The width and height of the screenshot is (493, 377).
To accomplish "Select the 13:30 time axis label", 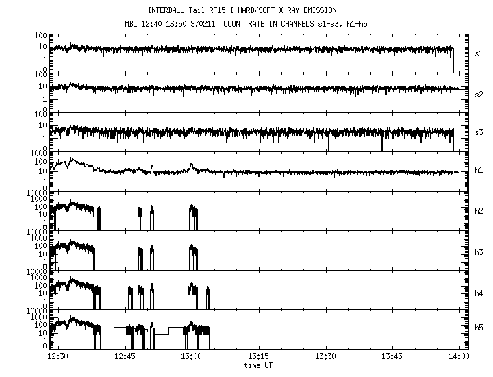I will point(325,356).
